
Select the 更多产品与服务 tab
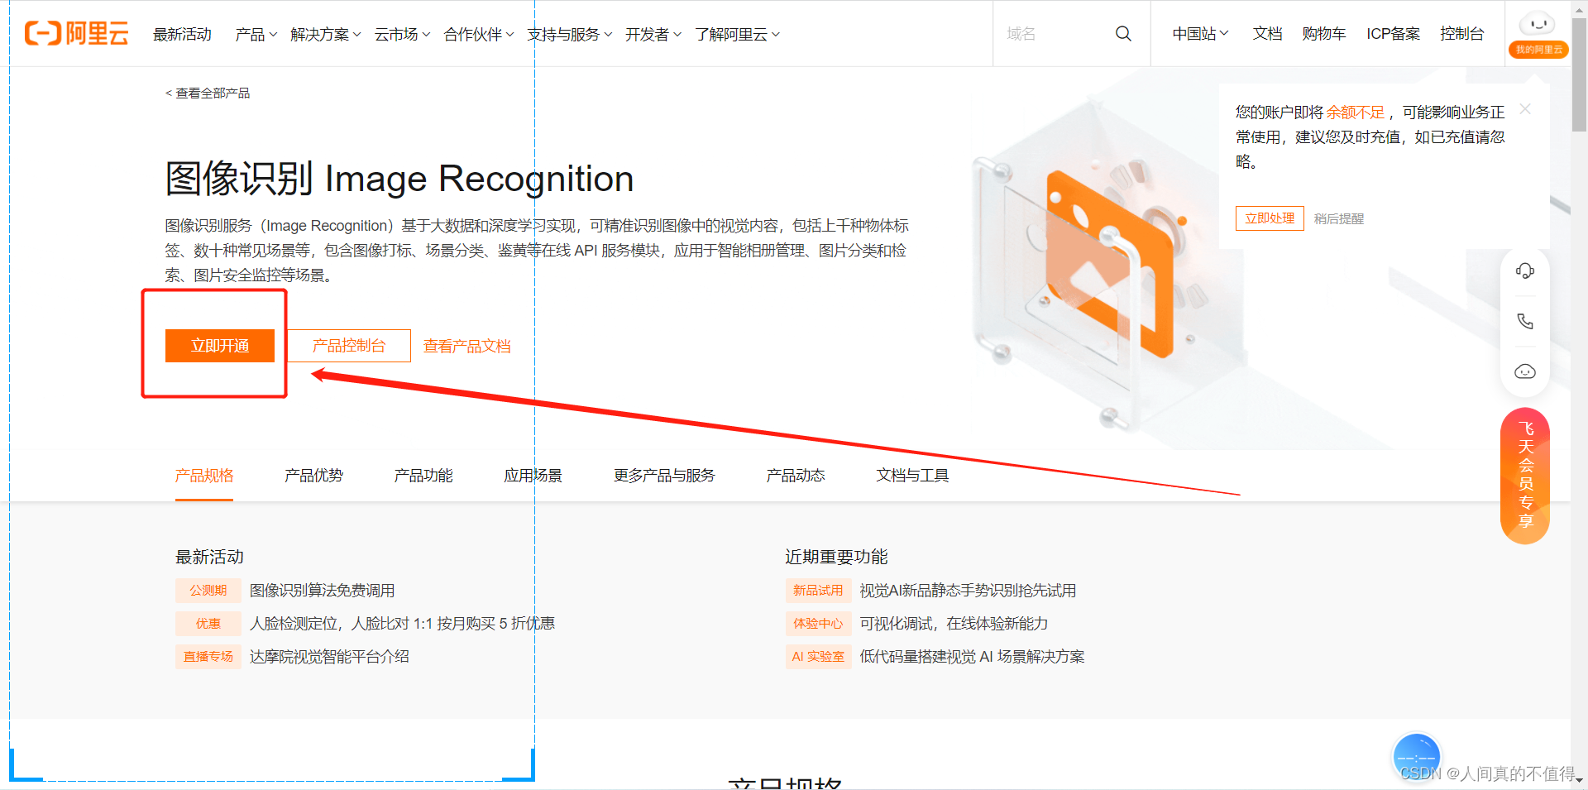point(664,476)
